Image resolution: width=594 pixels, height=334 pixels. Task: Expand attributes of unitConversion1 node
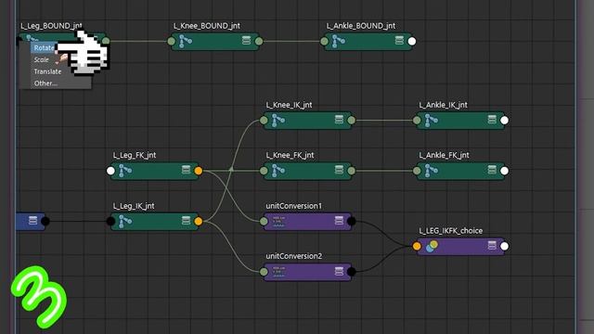click(x=339, y=221)
